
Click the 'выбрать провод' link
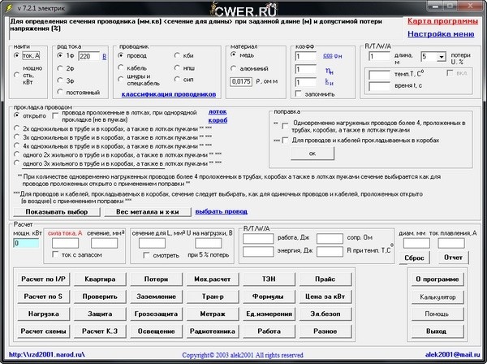[219, 210]
